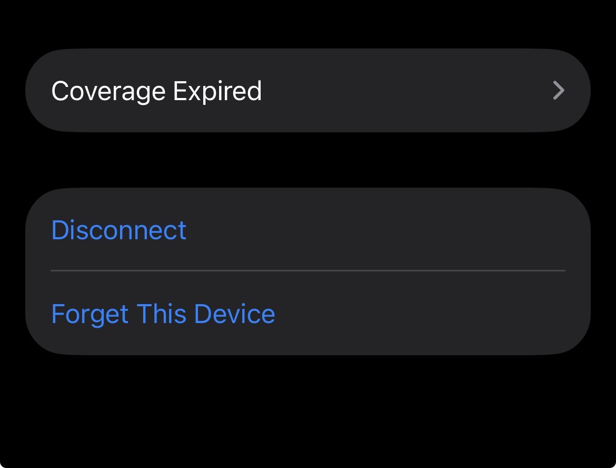This screenshot has width=616, height=468.
Task: Open the Coverage Expired details
Action: pyautogui.click(x=307, y=91)
